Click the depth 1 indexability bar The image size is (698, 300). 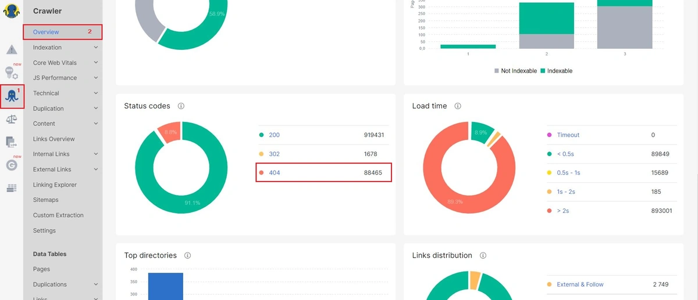click(x=468, y=46)
